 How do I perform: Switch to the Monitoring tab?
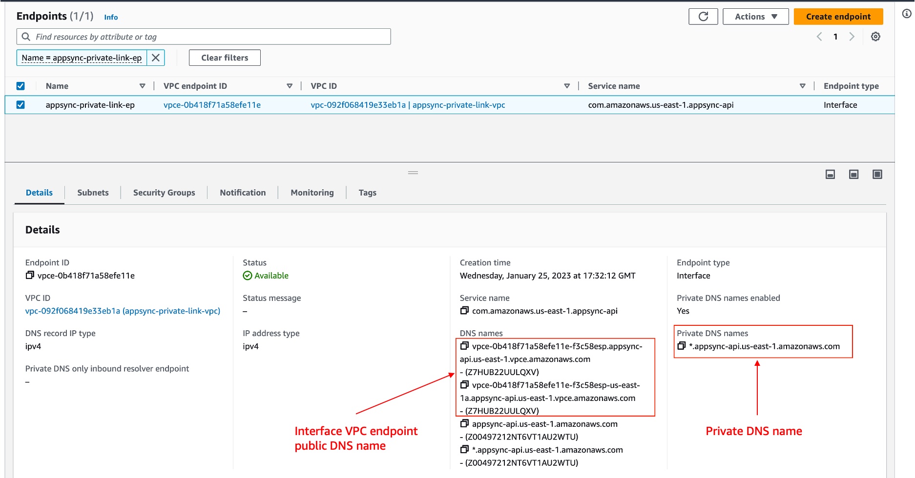click(x=312, y=193)
